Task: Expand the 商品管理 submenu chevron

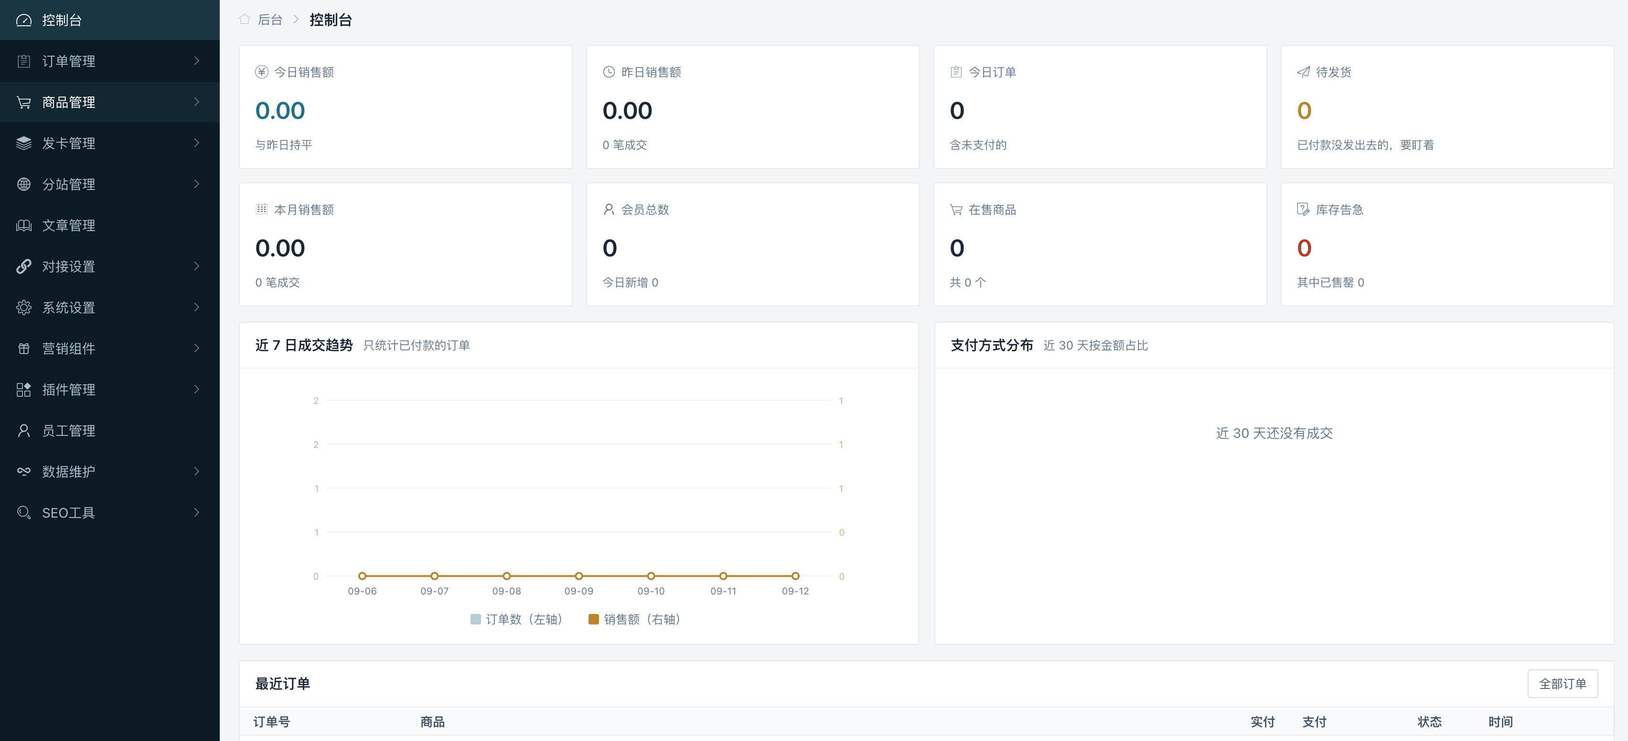Action: point(196,102)
